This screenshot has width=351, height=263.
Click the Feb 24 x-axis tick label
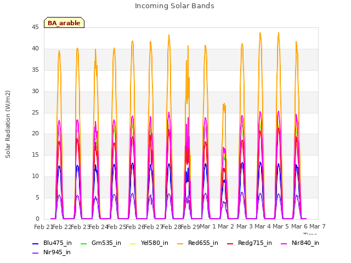(98, 227)
